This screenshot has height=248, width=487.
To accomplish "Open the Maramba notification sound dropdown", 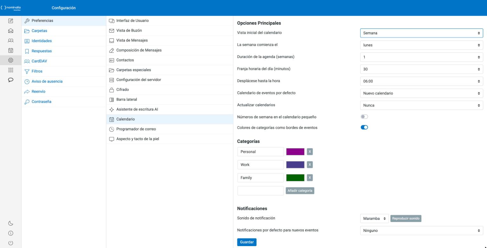I will 374,218.
